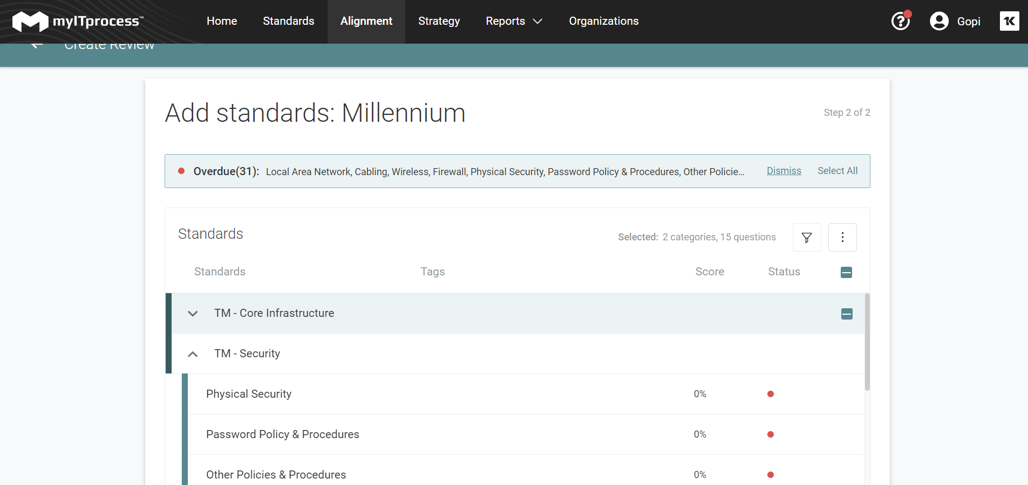The width and height of the screenshot is (1028, 485).
Task: Open the Standards navigation tab
Action: [x=289, y=21]
